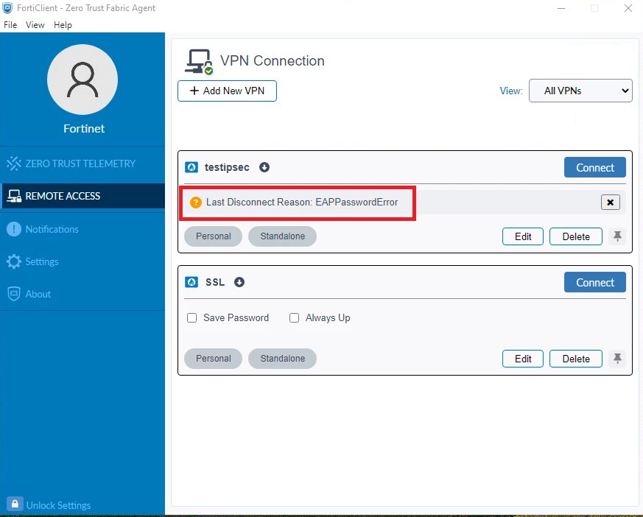Open the View menu
Screen dimensions: 643x517
[x=35, y=25]
